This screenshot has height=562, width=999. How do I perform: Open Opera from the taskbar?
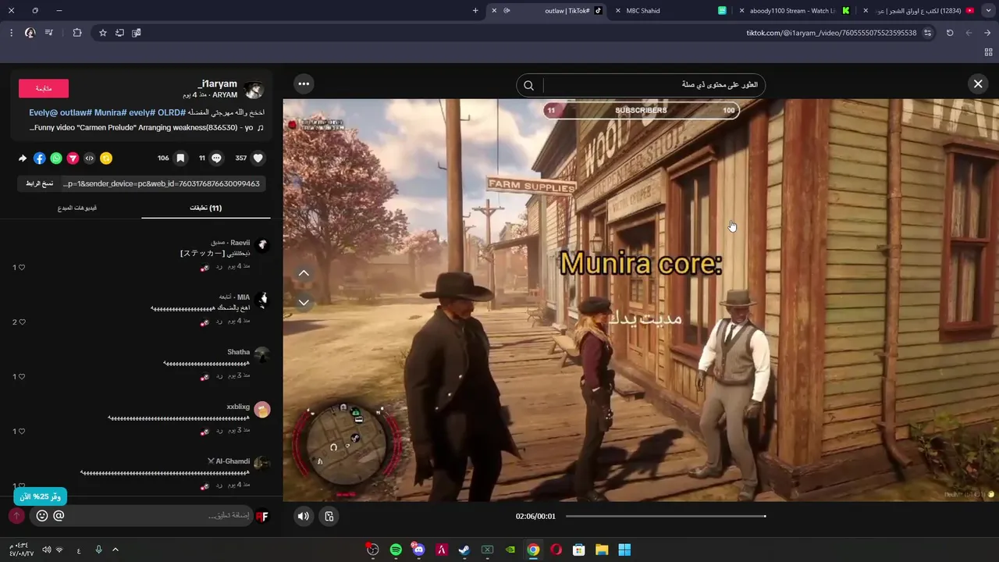(556, 550)
